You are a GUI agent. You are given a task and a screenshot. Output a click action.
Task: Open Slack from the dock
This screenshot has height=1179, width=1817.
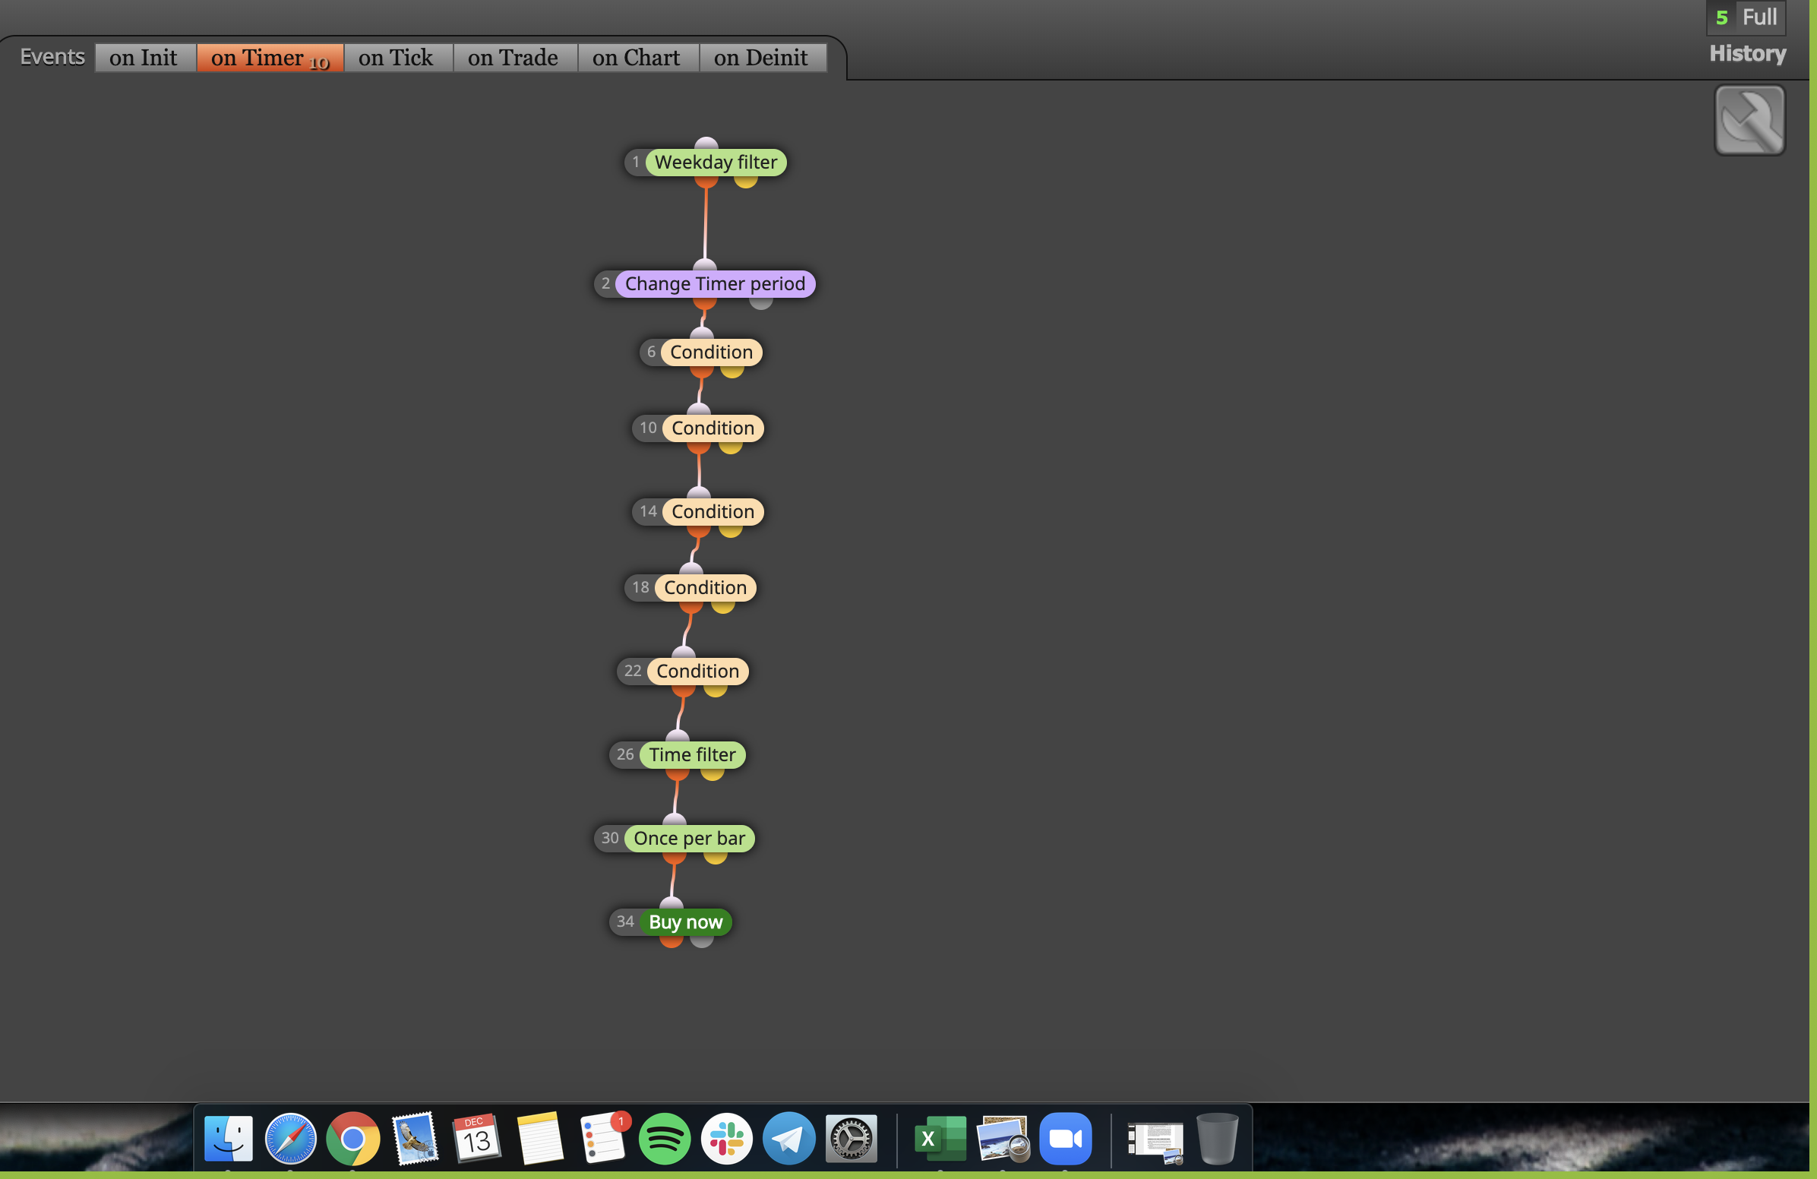click(727, 1139)
